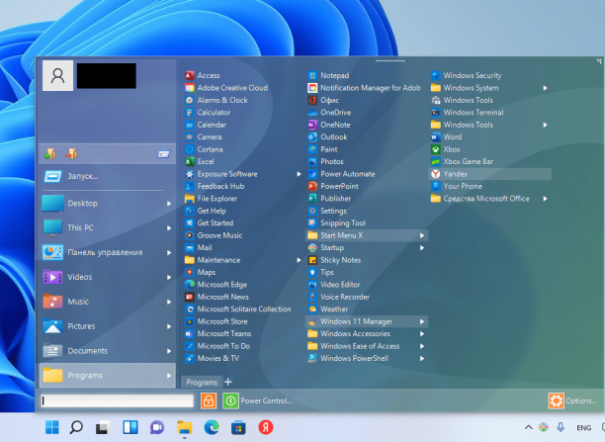Viewport: 605px width, 442px height.
Task: Click the user account avatar
Action: point(57,76)
